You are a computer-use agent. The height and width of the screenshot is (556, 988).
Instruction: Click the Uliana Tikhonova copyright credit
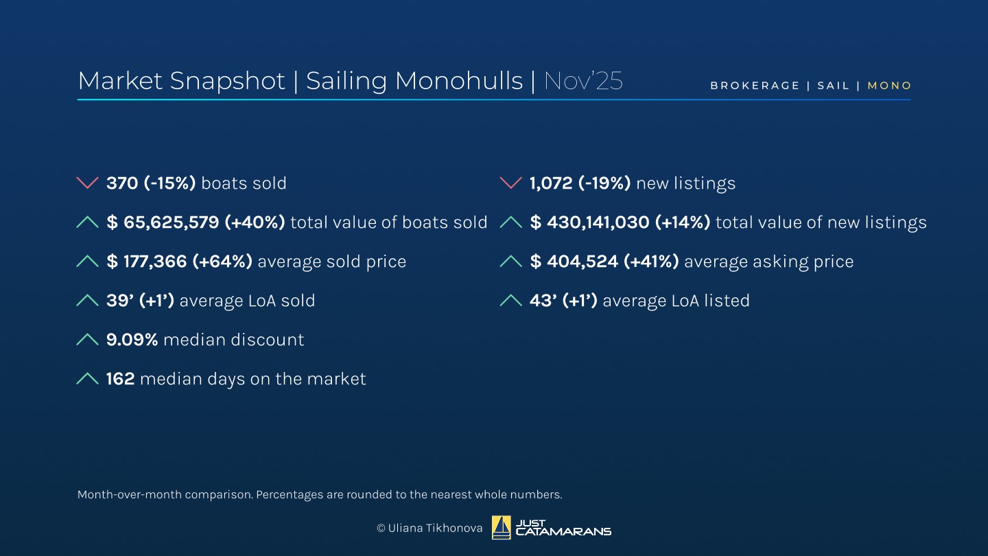point(430,529)
